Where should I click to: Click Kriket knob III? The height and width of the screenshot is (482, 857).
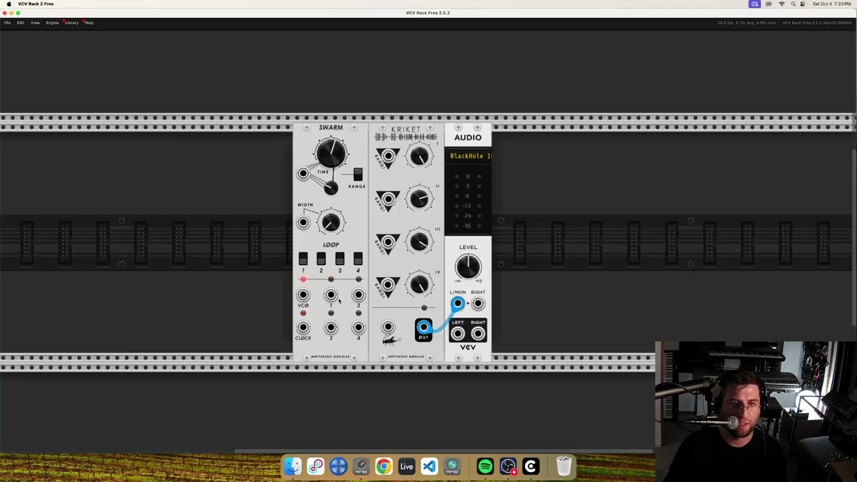pos(419,242)
